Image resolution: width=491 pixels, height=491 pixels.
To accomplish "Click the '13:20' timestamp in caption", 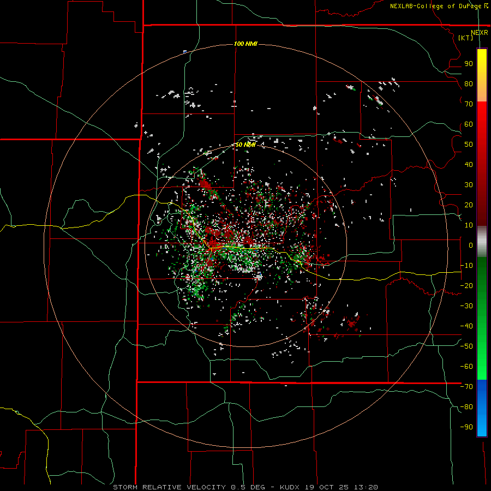I will [x=366, y=487].
